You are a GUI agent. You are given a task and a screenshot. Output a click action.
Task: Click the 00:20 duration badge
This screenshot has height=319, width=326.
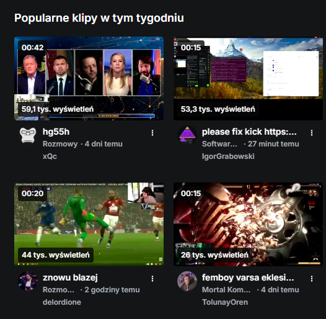tap(32, 194)
